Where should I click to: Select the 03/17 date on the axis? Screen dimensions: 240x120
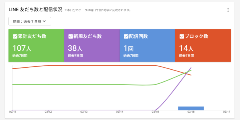coord(226,112)
